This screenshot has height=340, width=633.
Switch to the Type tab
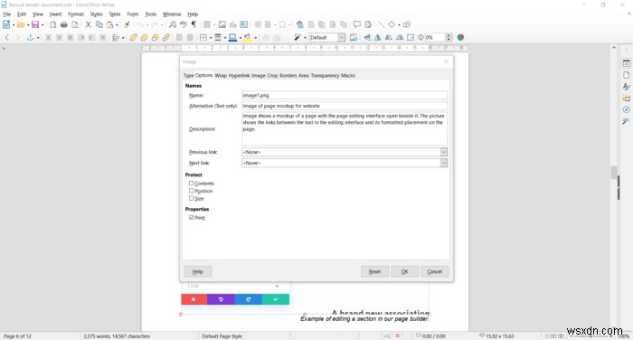pyautogui.click(x=188, y=76)
